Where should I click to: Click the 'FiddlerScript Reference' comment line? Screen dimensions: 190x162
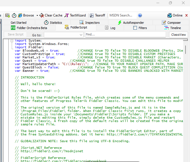tap(40, 158)
